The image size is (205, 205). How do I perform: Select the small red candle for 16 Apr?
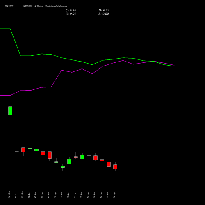[76, 157]
